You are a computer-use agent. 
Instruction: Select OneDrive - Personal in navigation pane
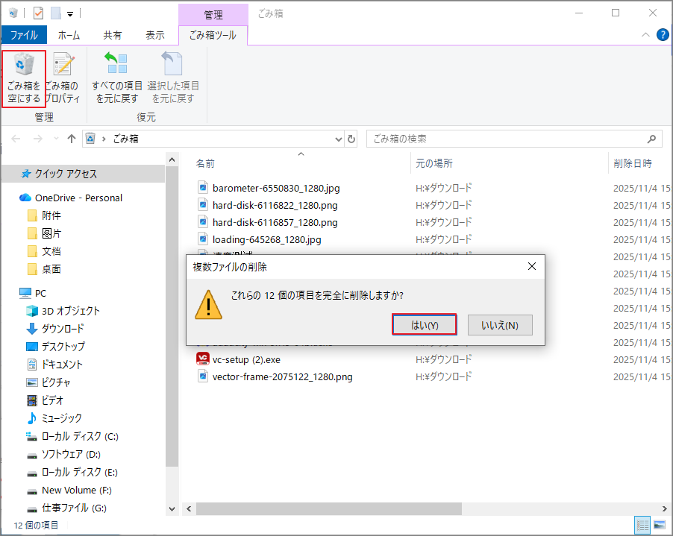point(78,198)
